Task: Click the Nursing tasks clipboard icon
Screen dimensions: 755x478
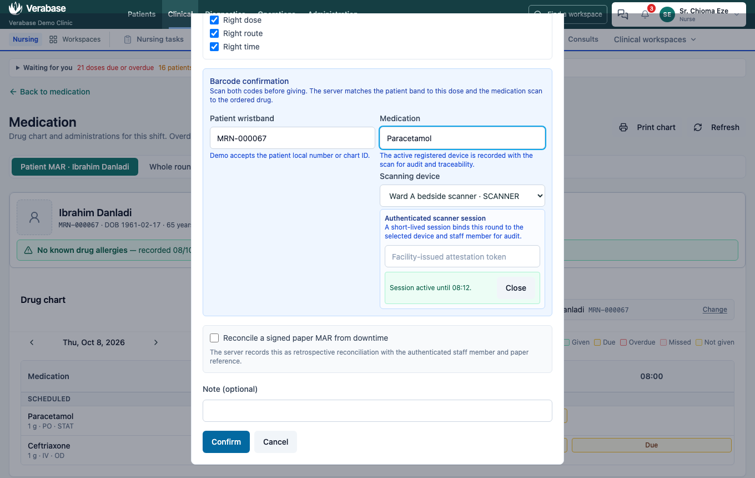Action: pyautogui.click(x=128, y=39)
